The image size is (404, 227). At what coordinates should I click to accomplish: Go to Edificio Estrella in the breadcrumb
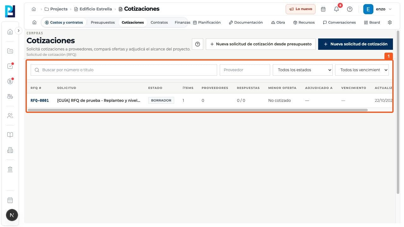93,9
